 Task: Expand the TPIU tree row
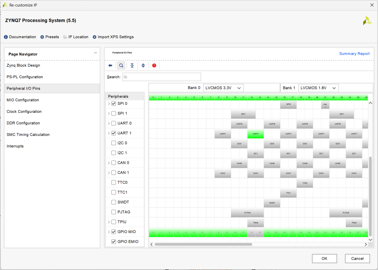coord(109,222)
